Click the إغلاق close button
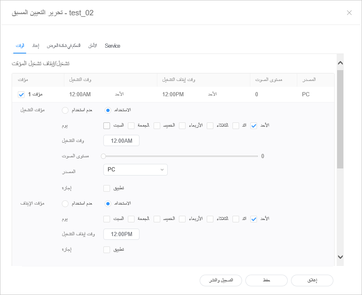This screenshot has height=295, width=362. point(312,280)
